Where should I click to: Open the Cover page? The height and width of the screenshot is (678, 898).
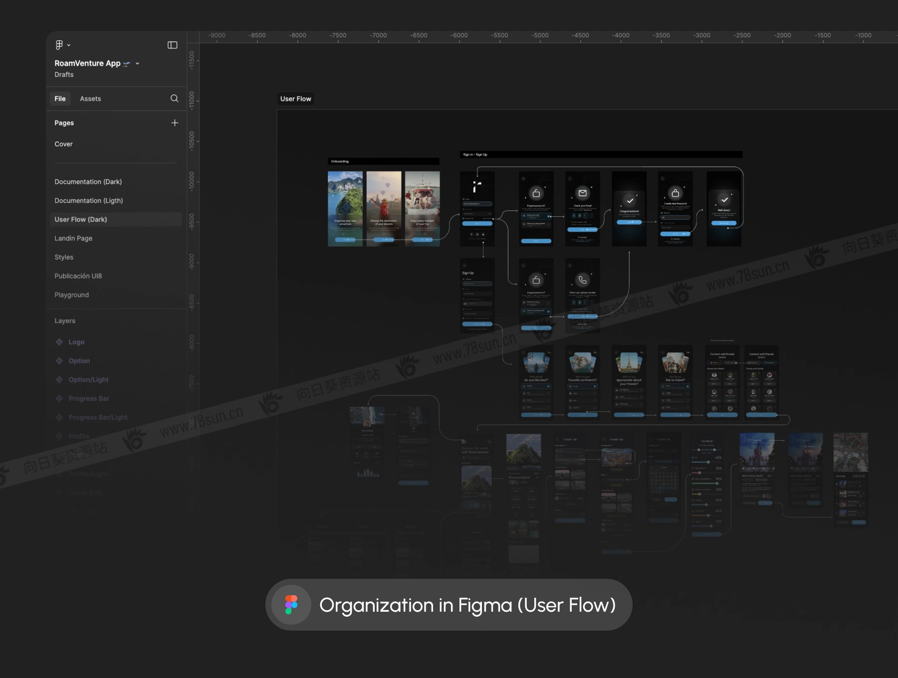pyautogui.click(x=63, y=144)
